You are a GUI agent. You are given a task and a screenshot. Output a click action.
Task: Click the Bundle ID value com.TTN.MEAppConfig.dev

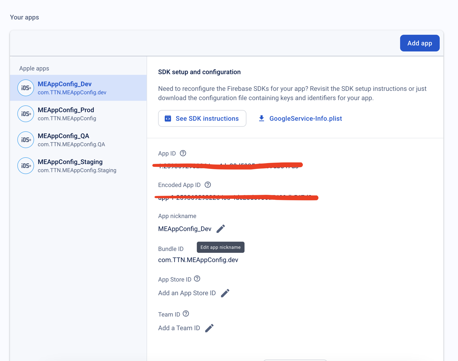pos(198,260)
